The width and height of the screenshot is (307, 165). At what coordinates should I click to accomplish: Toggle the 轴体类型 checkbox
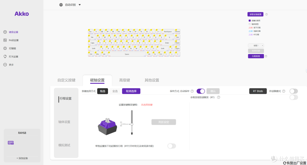coord(250,24)
